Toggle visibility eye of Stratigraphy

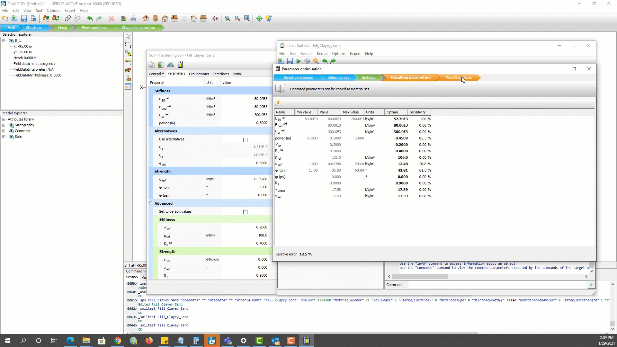pos(11,125)
